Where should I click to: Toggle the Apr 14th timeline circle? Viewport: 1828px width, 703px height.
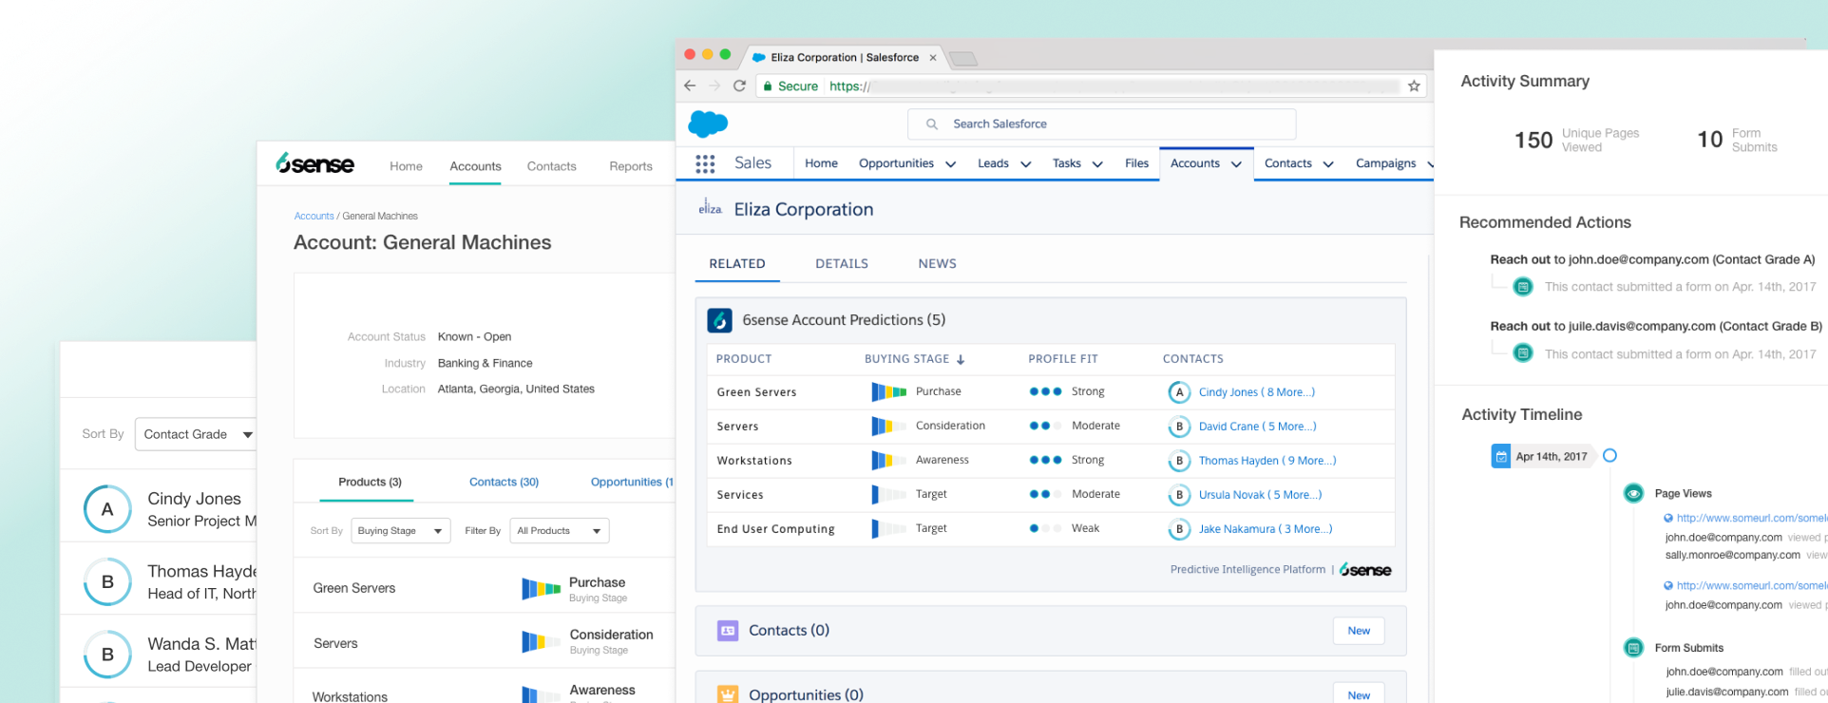click(x=1609, y=456)
